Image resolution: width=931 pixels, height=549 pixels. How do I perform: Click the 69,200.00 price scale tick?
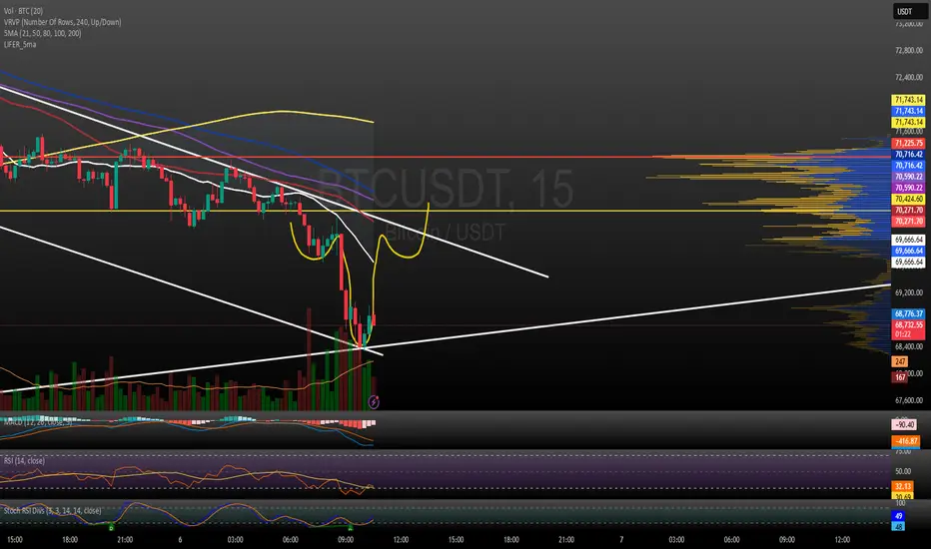pyautogui.click(x=908, y=292)
